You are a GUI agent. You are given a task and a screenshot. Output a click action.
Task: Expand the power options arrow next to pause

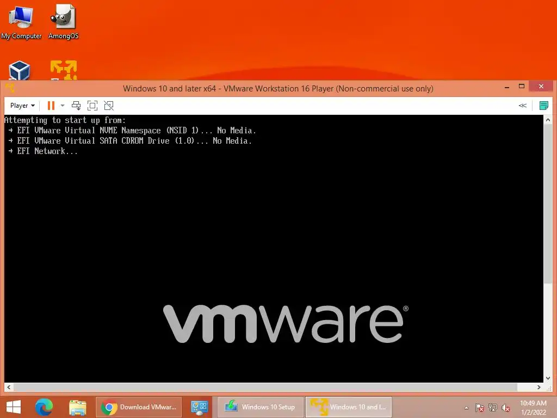pos(63,106)
